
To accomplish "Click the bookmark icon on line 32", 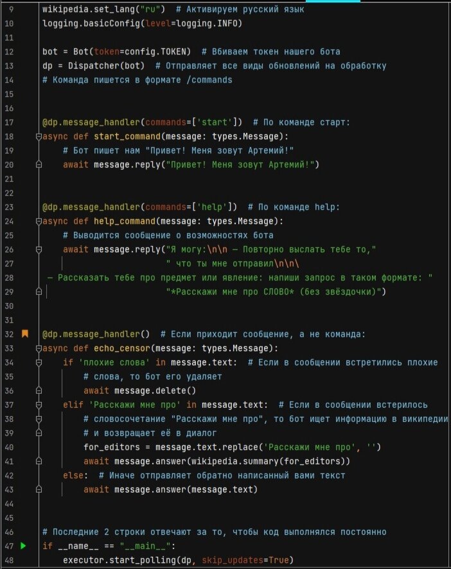I will click(24, 334).
